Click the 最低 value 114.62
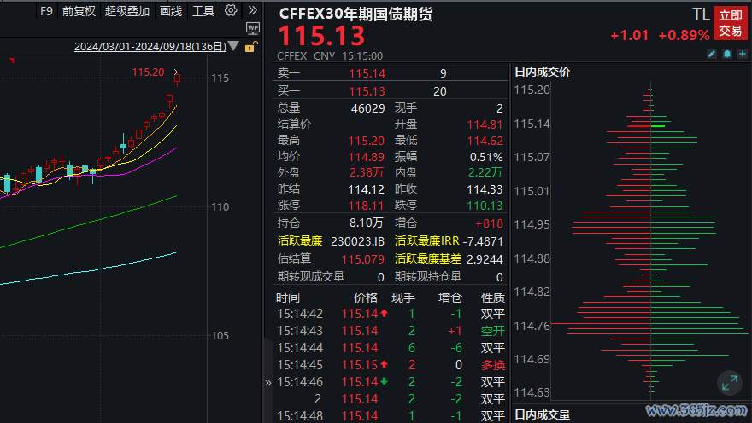The width and height of the screenshot is (752, 423). [485, 141]
